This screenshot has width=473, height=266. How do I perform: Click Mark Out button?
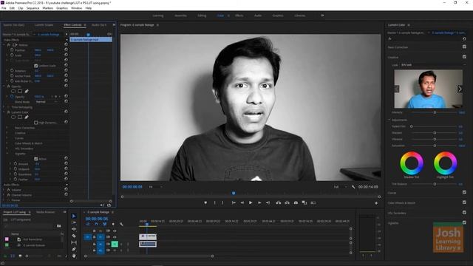click(222, 202)
